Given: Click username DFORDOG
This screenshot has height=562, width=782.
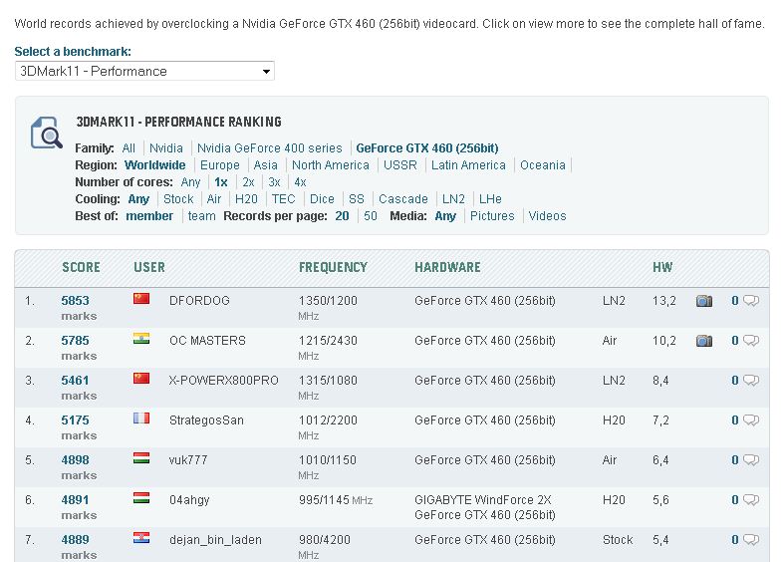Looking at the screenshot, I should click(199, 301).
